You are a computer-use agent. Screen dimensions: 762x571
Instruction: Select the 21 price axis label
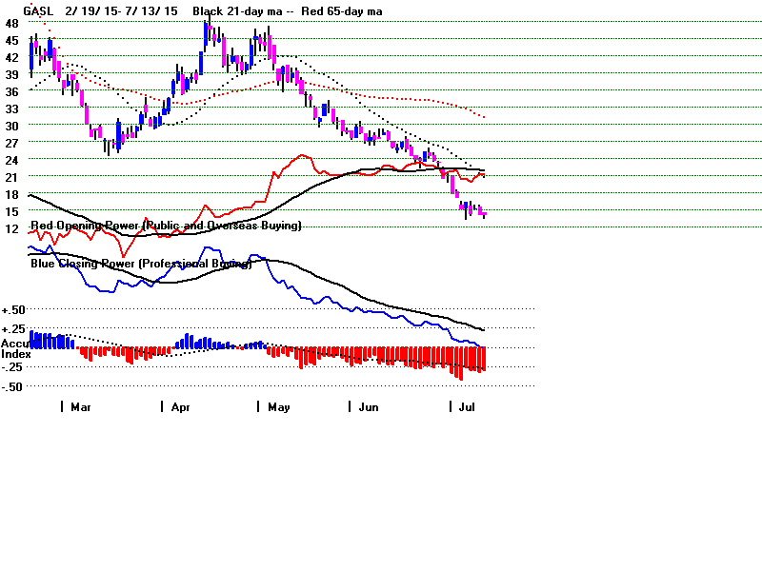pyautogui.click(x=10, y=177)
